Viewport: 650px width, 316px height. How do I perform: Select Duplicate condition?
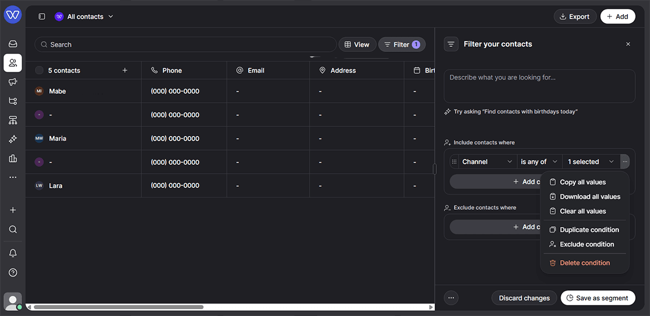tap(584, 230)
